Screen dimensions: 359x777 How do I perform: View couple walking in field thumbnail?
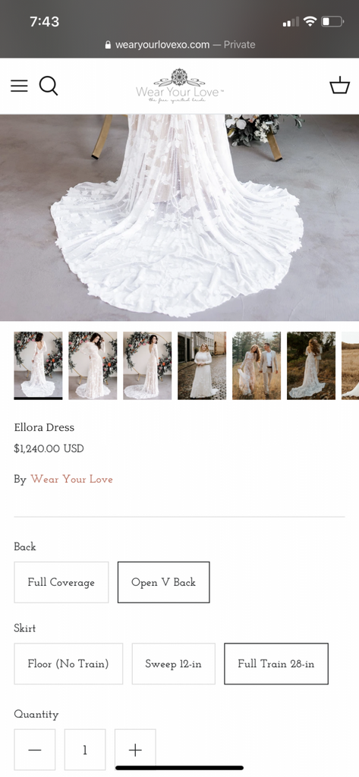[x=257, y=365]
